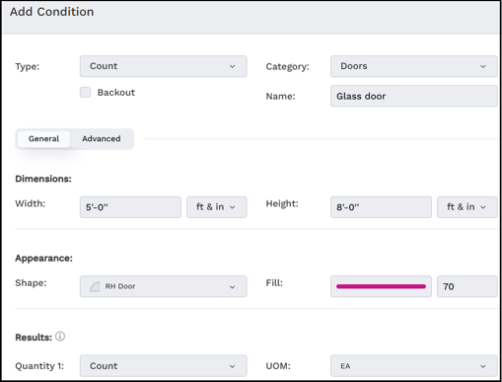Click the Backout label text
This screenshot has width=502, height=382.
tap(116, 93)
